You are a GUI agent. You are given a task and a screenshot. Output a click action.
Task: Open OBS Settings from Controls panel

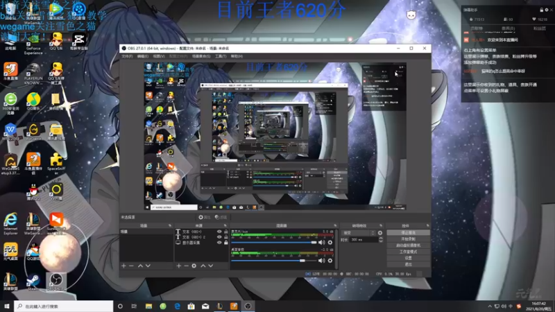point(408,258)
